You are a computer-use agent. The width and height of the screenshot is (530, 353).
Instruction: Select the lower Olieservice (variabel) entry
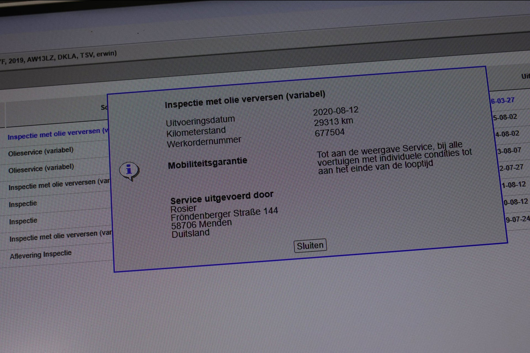tap(41, 168)
